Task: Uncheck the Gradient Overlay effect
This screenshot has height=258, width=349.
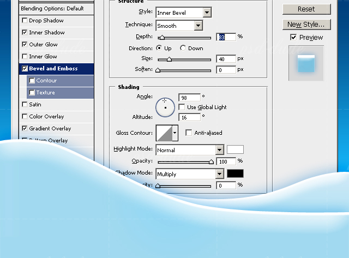Action: point(25,129)
